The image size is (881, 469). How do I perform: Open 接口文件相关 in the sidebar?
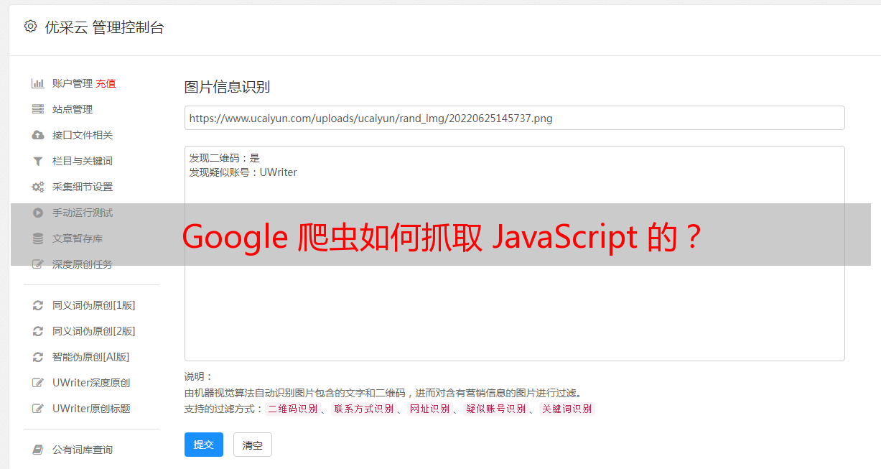point(83,135)
